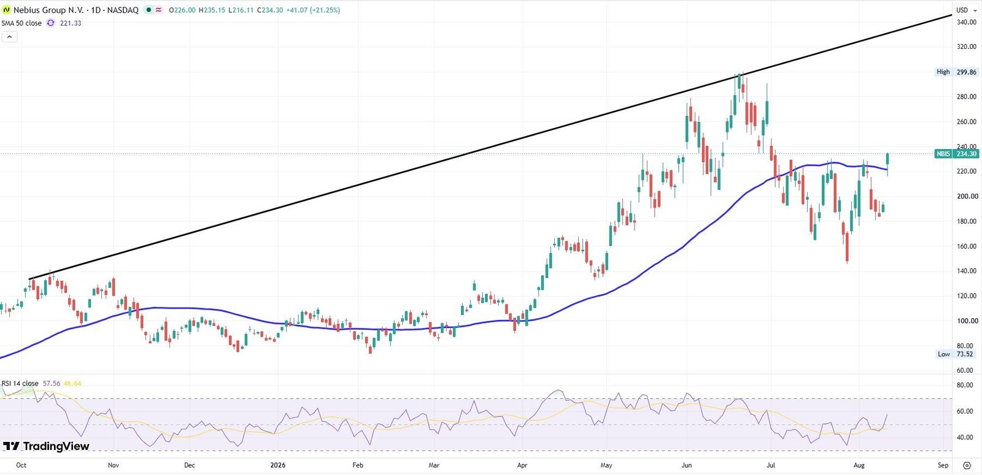The width and height of the screenshot is (982, 475).
Task: Click the 280.00 price scale label
Action: pos(967,97)
